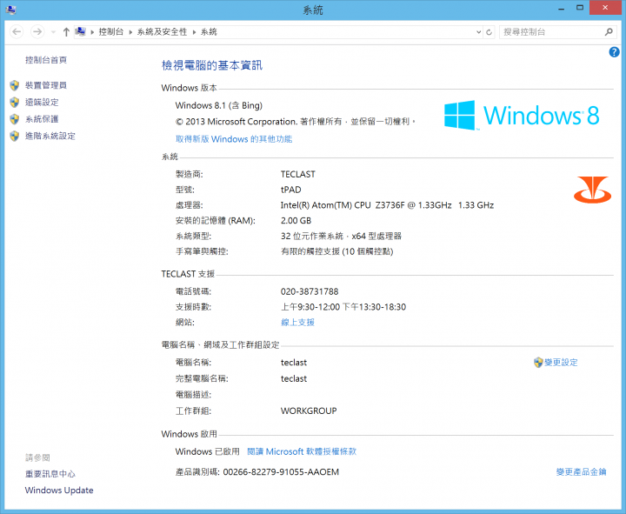The width and height of the screenshot is (626, 514).
Task: Close the 系統 window
Action: pyautogui.click(x=605, y=8)
